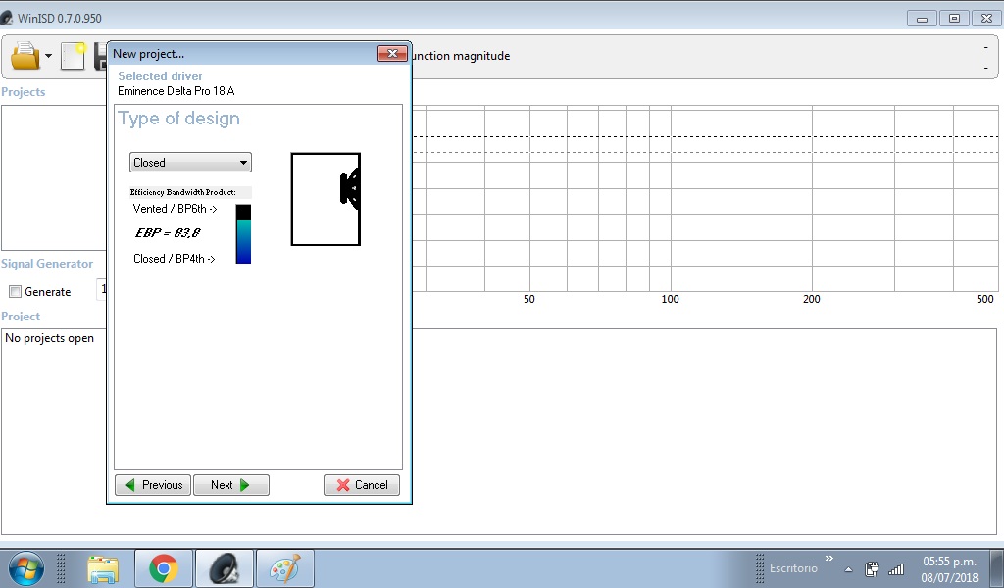Click the No projects open text
This screenshot has width=1004, height=588.
pos(49,338)
